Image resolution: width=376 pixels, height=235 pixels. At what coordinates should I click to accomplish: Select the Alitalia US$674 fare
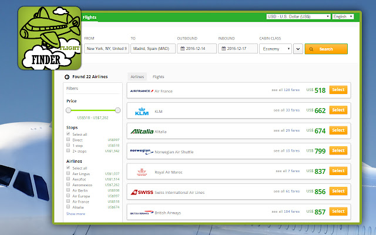(x=338, y=130)
